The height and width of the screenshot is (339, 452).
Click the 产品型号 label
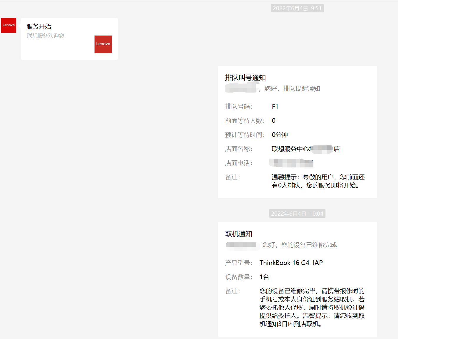tap(239, 263)
